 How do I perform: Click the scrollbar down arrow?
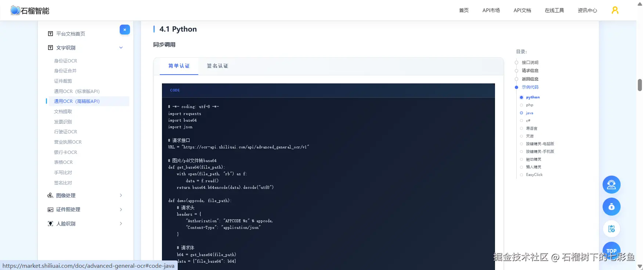pos(640,267)
